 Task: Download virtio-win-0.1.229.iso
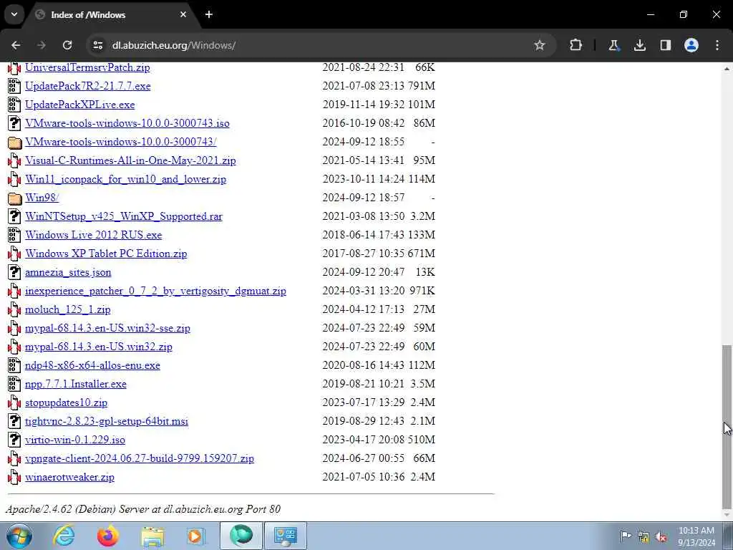pos(75,440)
